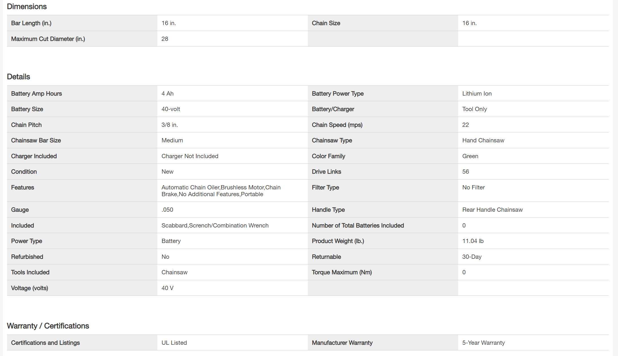Click the Torque Maximum (Nm) label
This screenshot has height=356, width=618.
(x=341, y=272)
